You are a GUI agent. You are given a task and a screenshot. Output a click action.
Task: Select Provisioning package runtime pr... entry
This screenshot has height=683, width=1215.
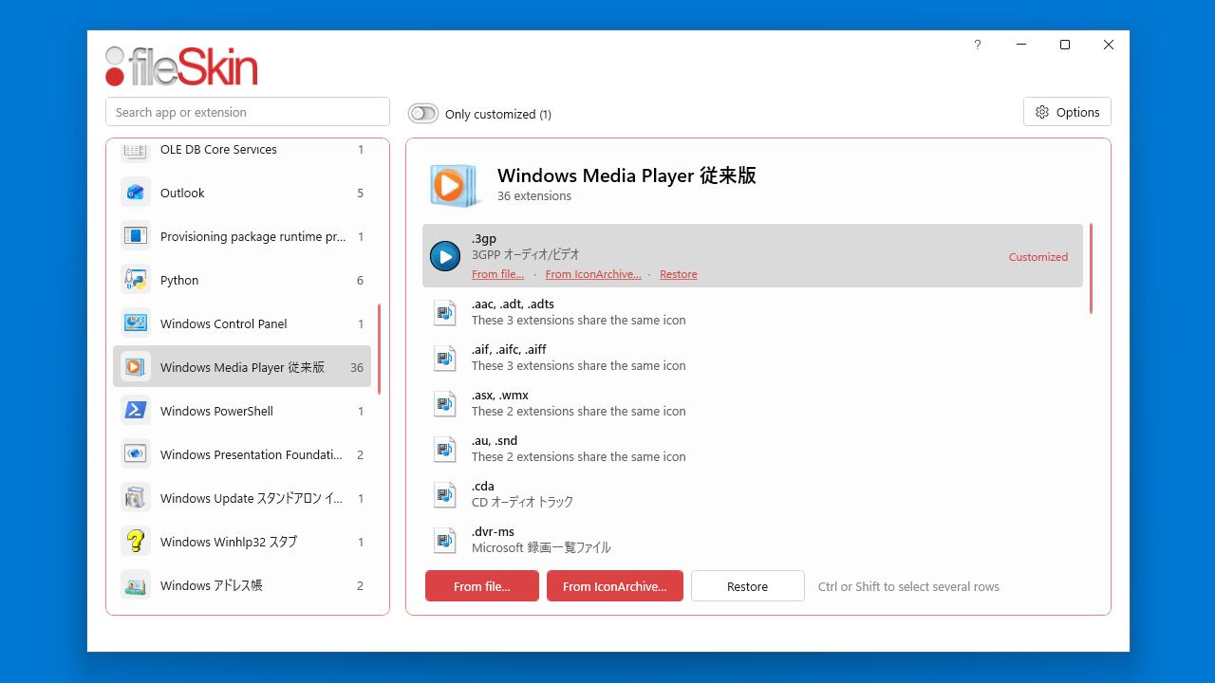point(242,236)
